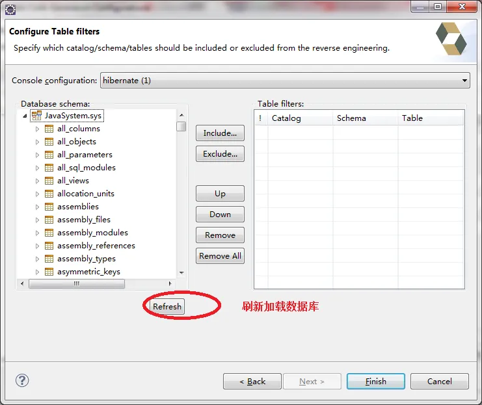Click the assembly_files table icon
The width and height of the screenshot is (482, 405).
pyautogui.click(x=49, y=220)
